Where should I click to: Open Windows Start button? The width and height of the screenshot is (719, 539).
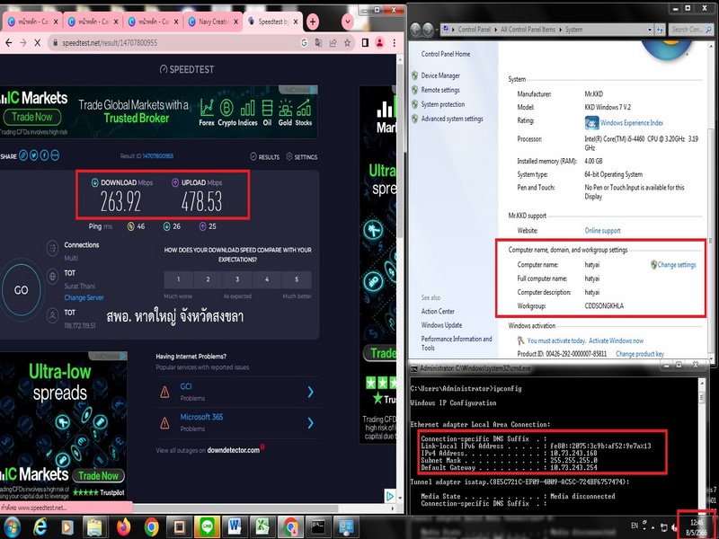pyautogui.click(x=12, y=527)
